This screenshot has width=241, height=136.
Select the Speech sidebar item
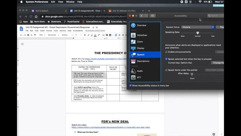(145, 54)
